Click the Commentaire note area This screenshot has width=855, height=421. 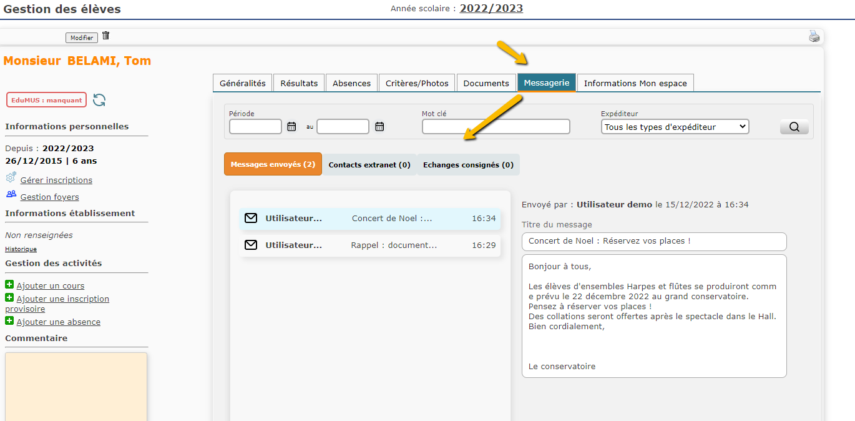(x=76, y=387)
